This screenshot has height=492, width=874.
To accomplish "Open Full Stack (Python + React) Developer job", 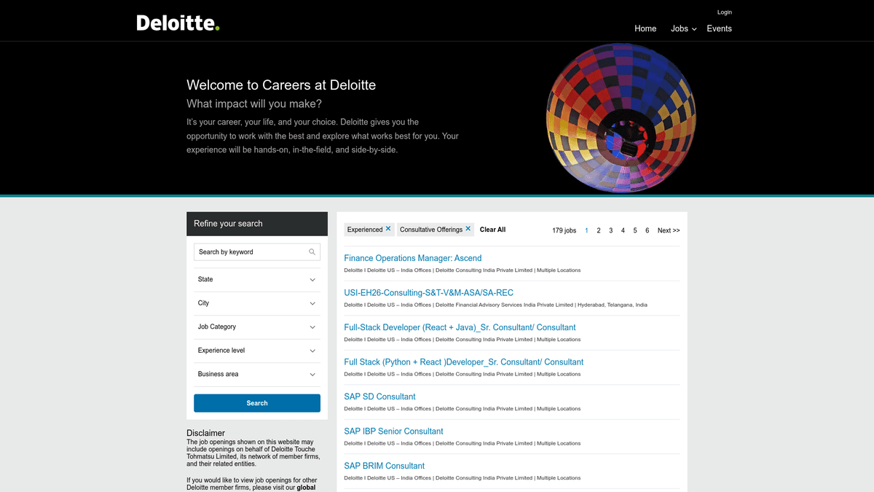I will pos(463,362).
